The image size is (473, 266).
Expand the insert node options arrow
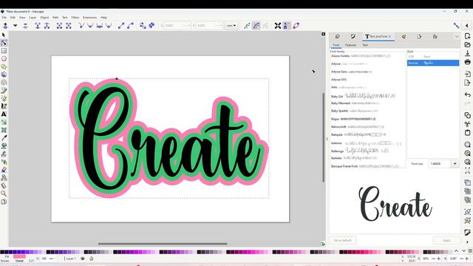point(15,26)
